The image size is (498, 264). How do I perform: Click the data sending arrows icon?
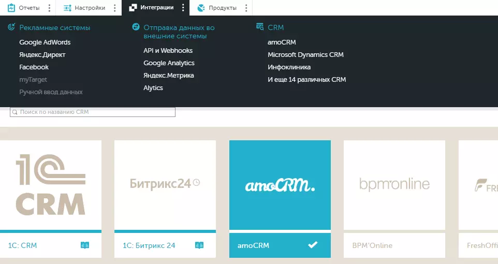point(136,27)
